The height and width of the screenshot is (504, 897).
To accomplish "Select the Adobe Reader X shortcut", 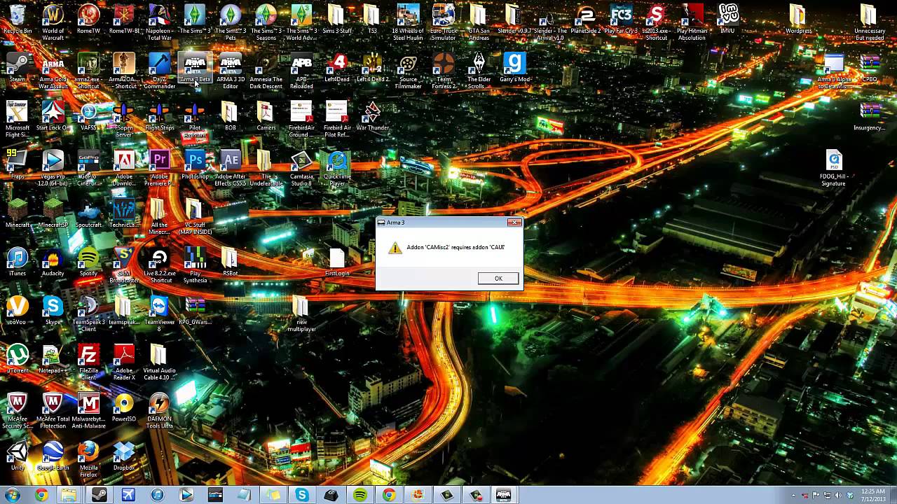I will [x=124, y=361].
